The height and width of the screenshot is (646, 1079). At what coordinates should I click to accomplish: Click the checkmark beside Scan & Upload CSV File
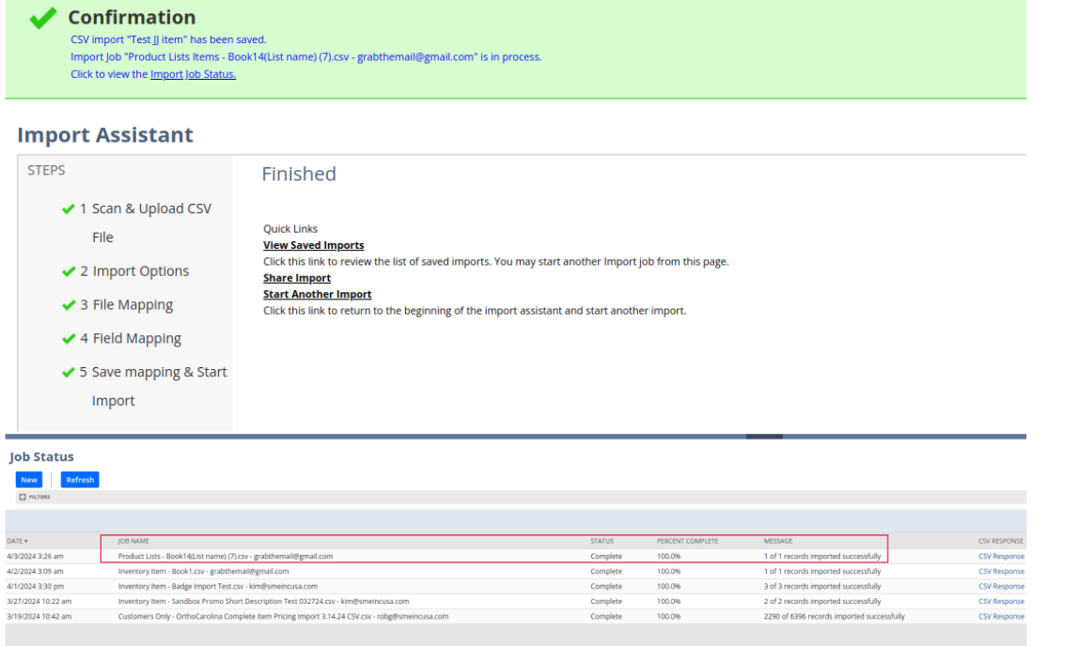tap(69, 208)
